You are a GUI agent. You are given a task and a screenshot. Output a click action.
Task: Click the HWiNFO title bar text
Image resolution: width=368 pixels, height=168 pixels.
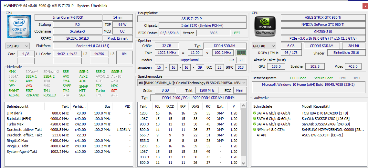55,5
